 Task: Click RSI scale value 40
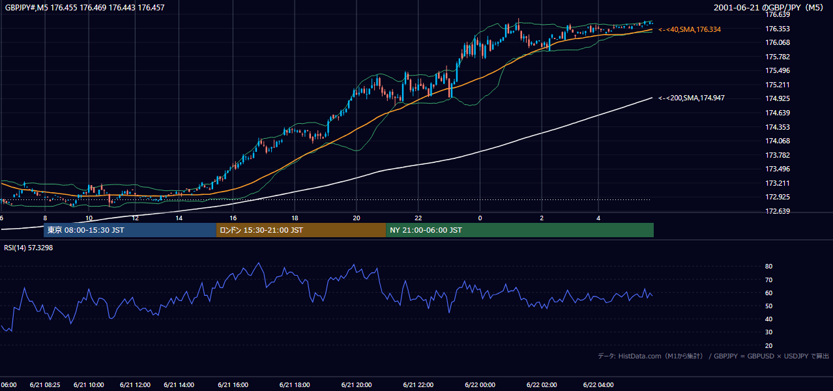(x=768, y=319)
